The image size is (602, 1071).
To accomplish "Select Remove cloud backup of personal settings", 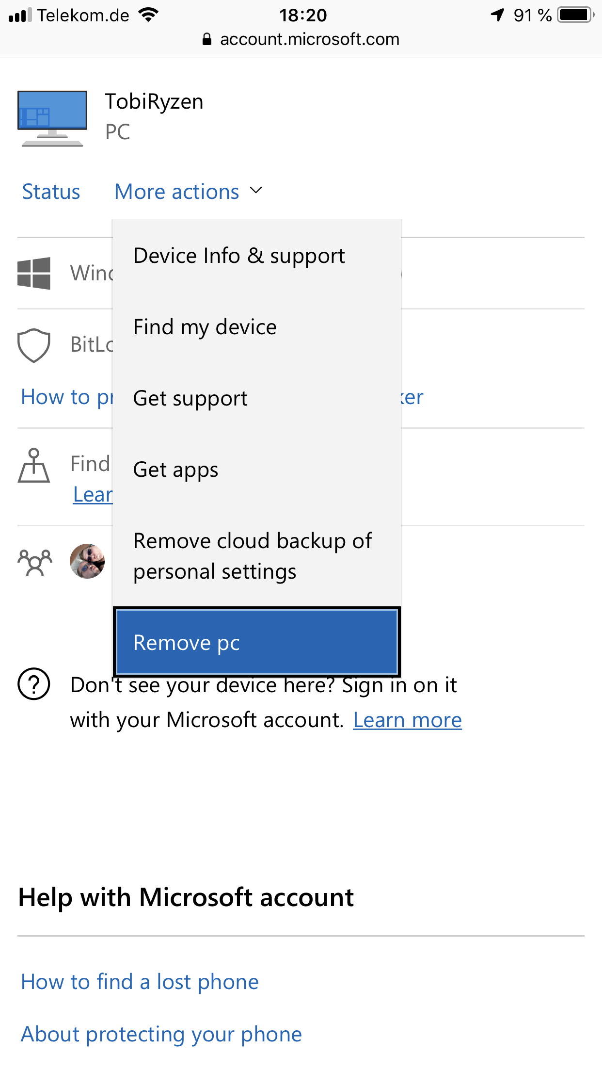I will click(252, 556).
